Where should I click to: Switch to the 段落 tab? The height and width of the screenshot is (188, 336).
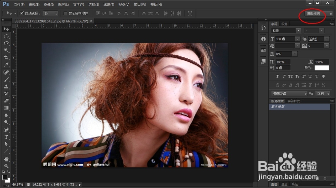pyautogui.click(x=284, y=24)
